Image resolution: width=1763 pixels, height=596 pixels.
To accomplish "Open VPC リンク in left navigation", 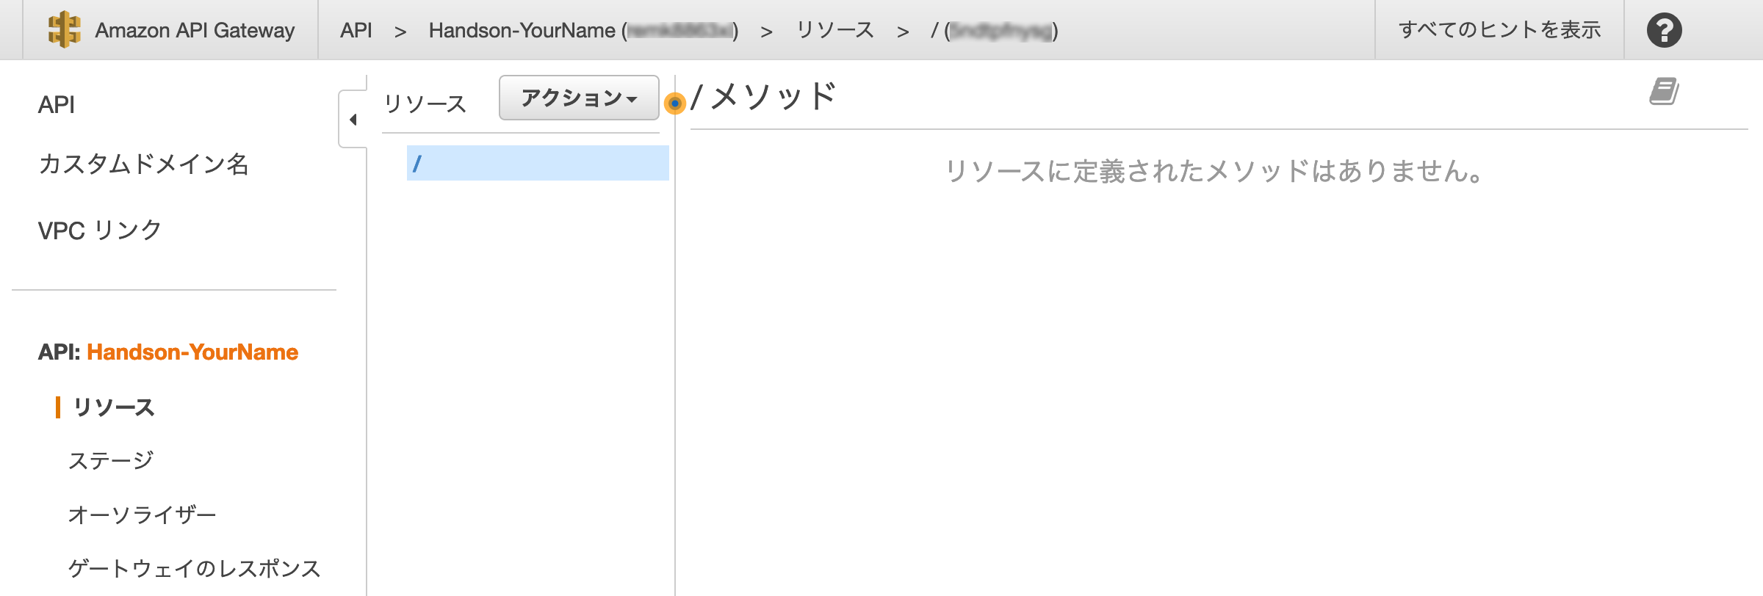I will 99,230.
